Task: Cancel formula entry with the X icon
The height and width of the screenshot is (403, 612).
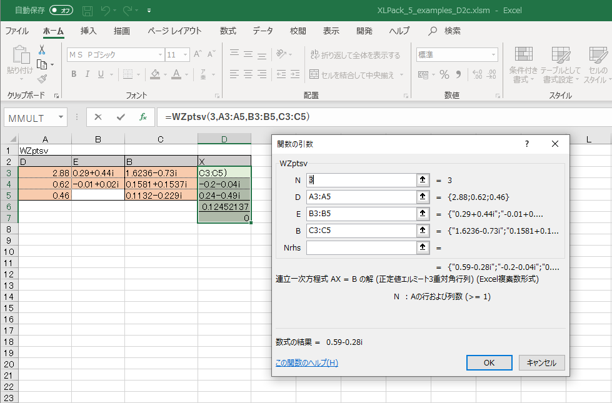Action: point(98,117)
